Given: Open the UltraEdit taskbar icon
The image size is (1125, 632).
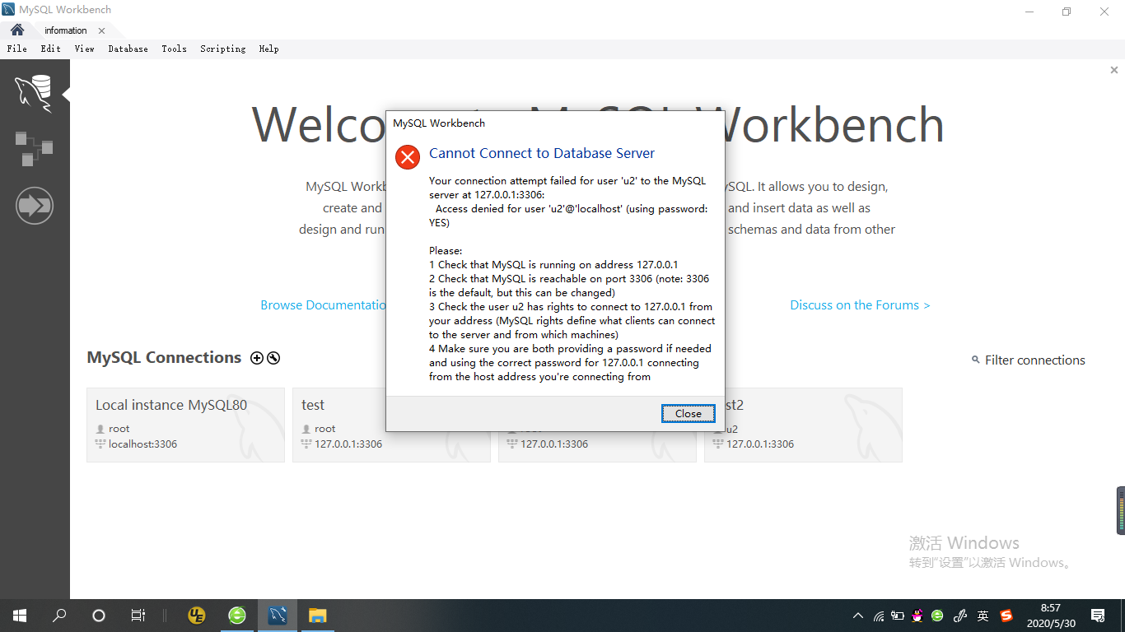Looking at the screenshot, I should pos(197,616).
